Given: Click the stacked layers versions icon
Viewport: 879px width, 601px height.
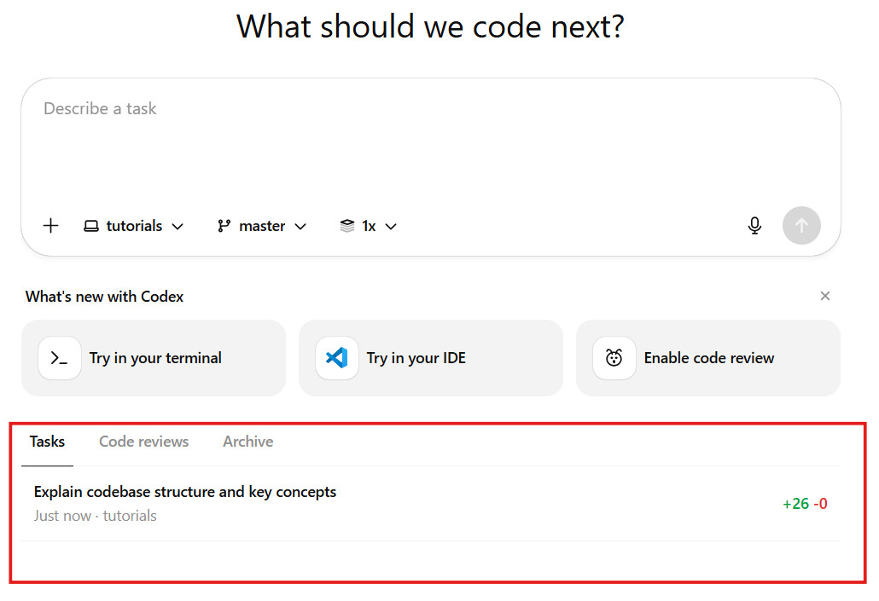Looking at the screenshot, I should pyautogui.click(x=347, y=226).
